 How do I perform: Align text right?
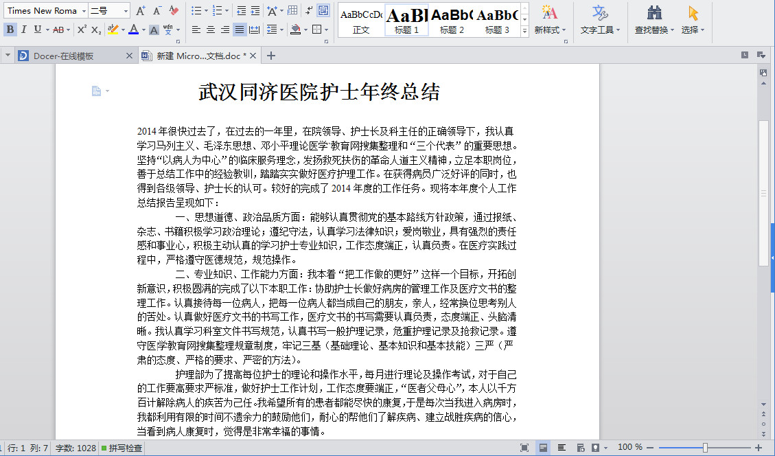(225, 30)
